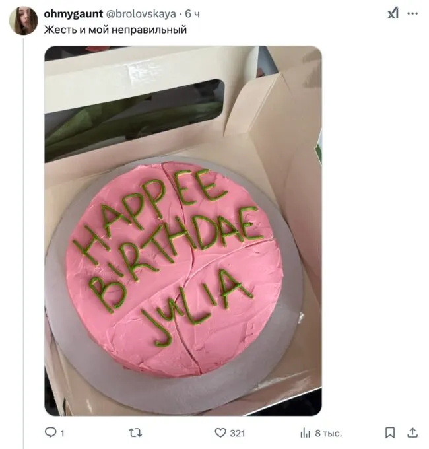429x449 pixels.
Task: Open the @brolovskaya handle link
Action: 141,13
